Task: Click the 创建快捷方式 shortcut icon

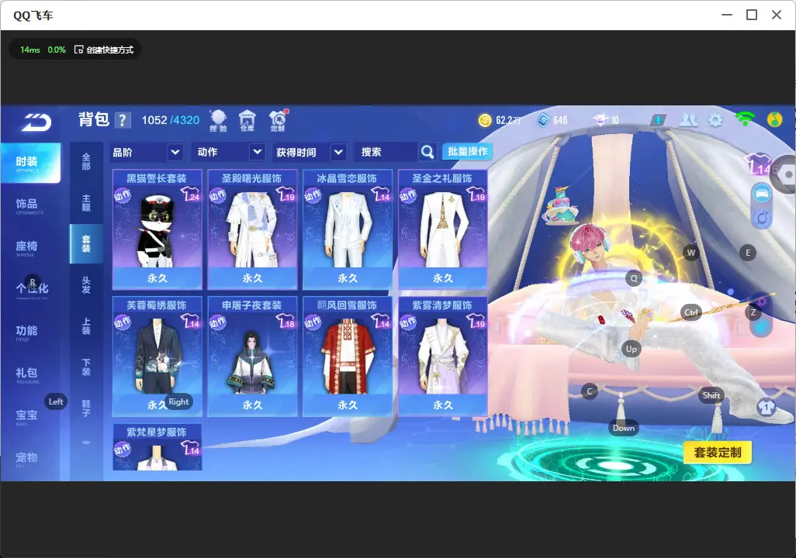Action: coord(78,50)
